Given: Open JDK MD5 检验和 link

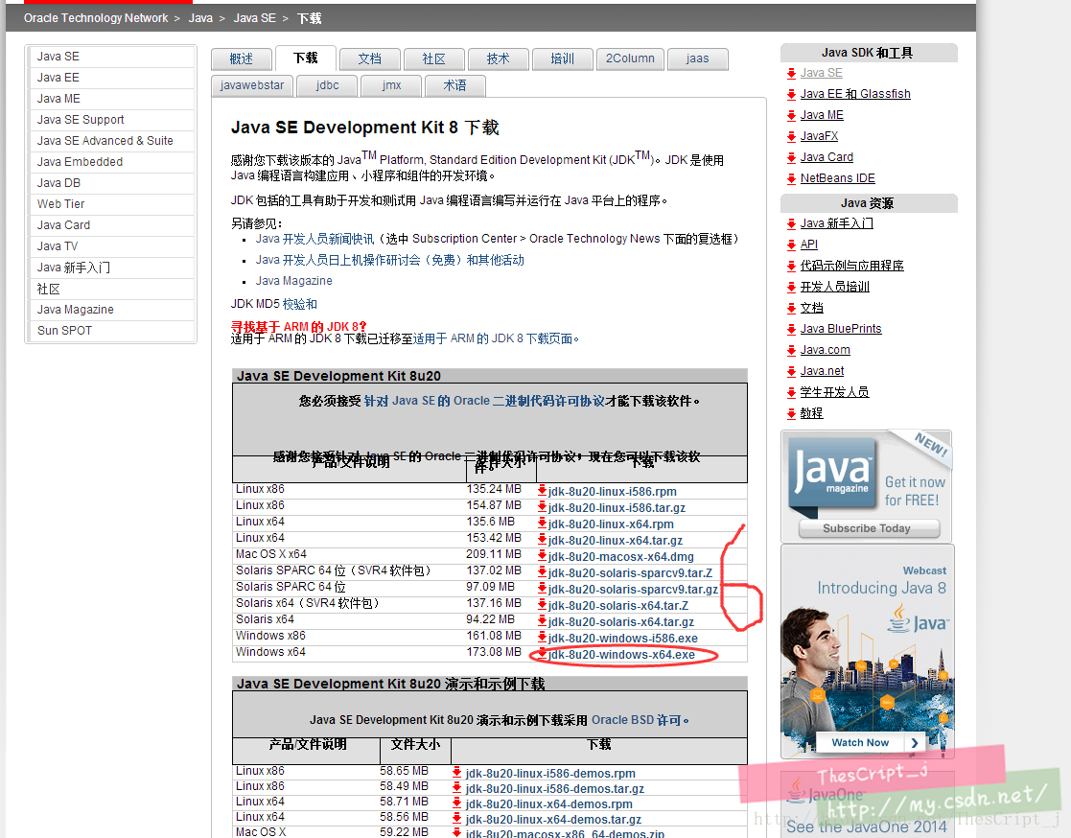Looking at the screenshot, I should (300, 304).
